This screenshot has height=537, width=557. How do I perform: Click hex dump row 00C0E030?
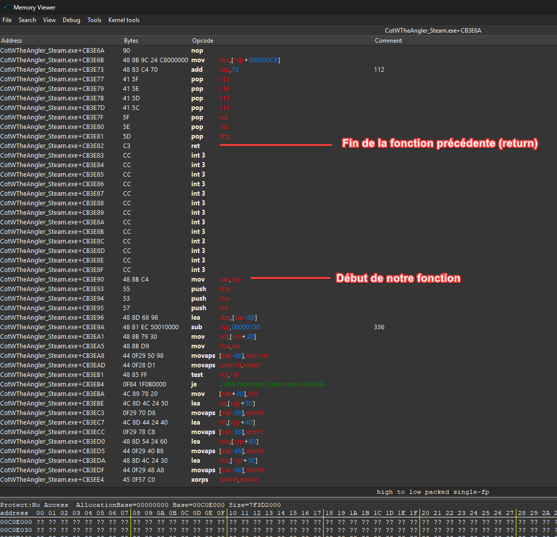click(278, 530)
